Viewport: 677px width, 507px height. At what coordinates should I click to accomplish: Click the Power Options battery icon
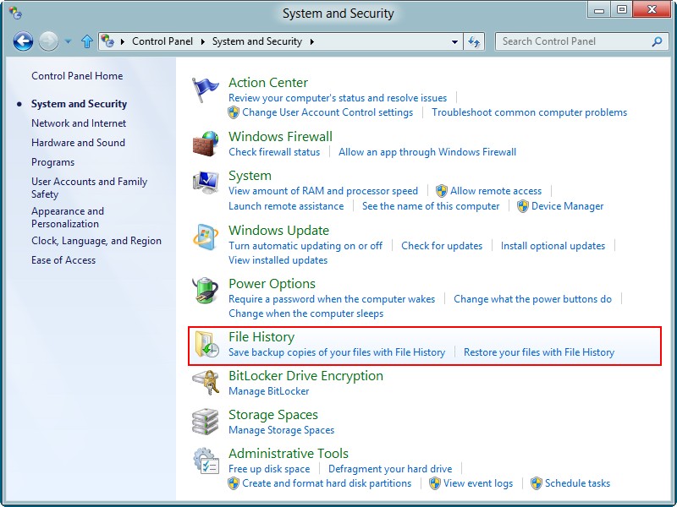pyautogui.click(x=206, y=290)
